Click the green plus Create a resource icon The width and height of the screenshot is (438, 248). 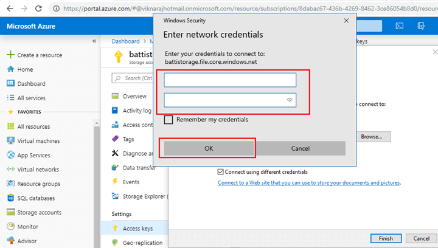click(10, 54)
